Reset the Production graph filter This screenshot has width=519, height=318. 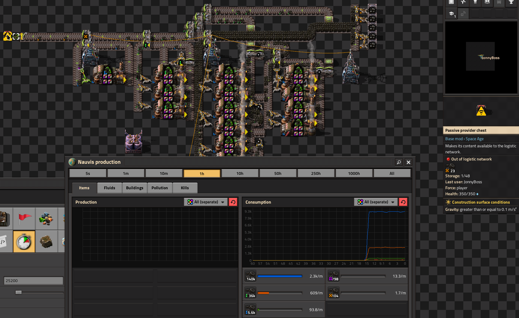(233, 202)
